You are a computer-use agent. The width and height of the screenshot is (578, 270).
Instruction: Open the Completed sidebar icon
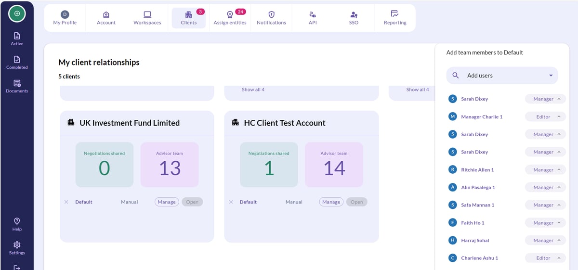[17, 63]
